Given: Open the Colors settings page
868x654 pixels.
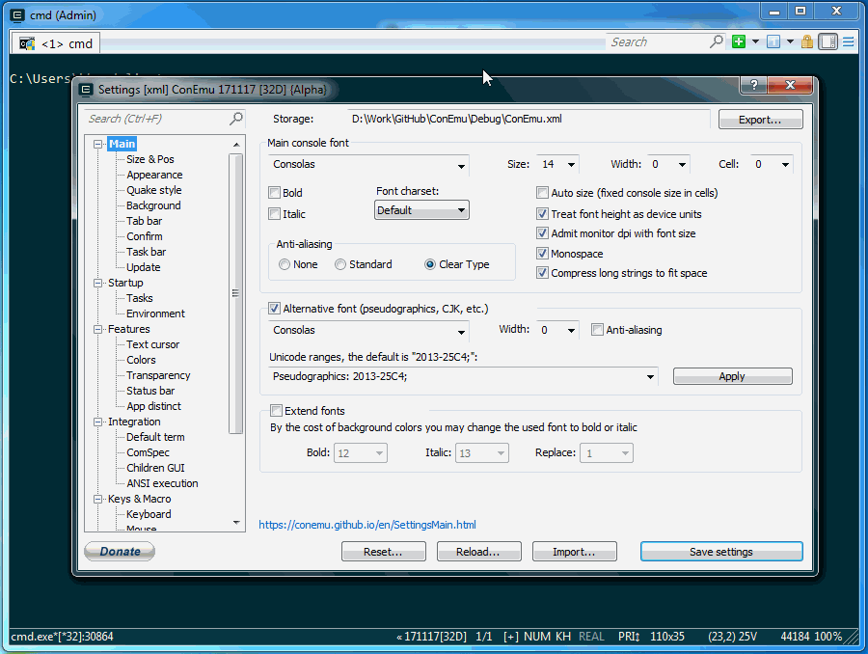Looking at the screenshot, I should click(x=141, y=360).
